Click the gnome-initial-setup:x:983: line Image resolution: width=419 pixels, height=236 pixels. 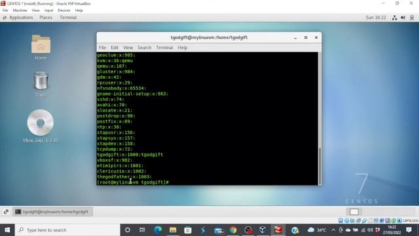132,94
